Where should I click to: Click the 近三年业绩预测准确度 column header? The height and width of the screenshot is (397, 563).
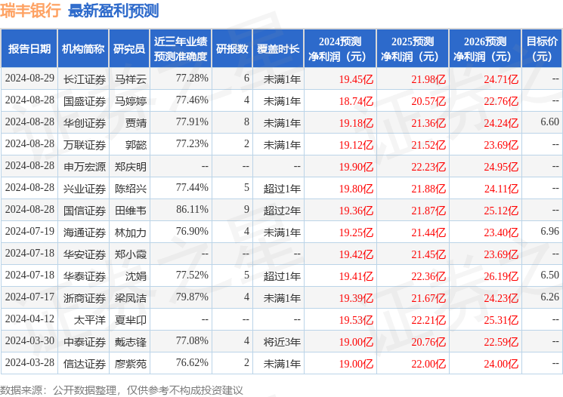coord(181,49)
